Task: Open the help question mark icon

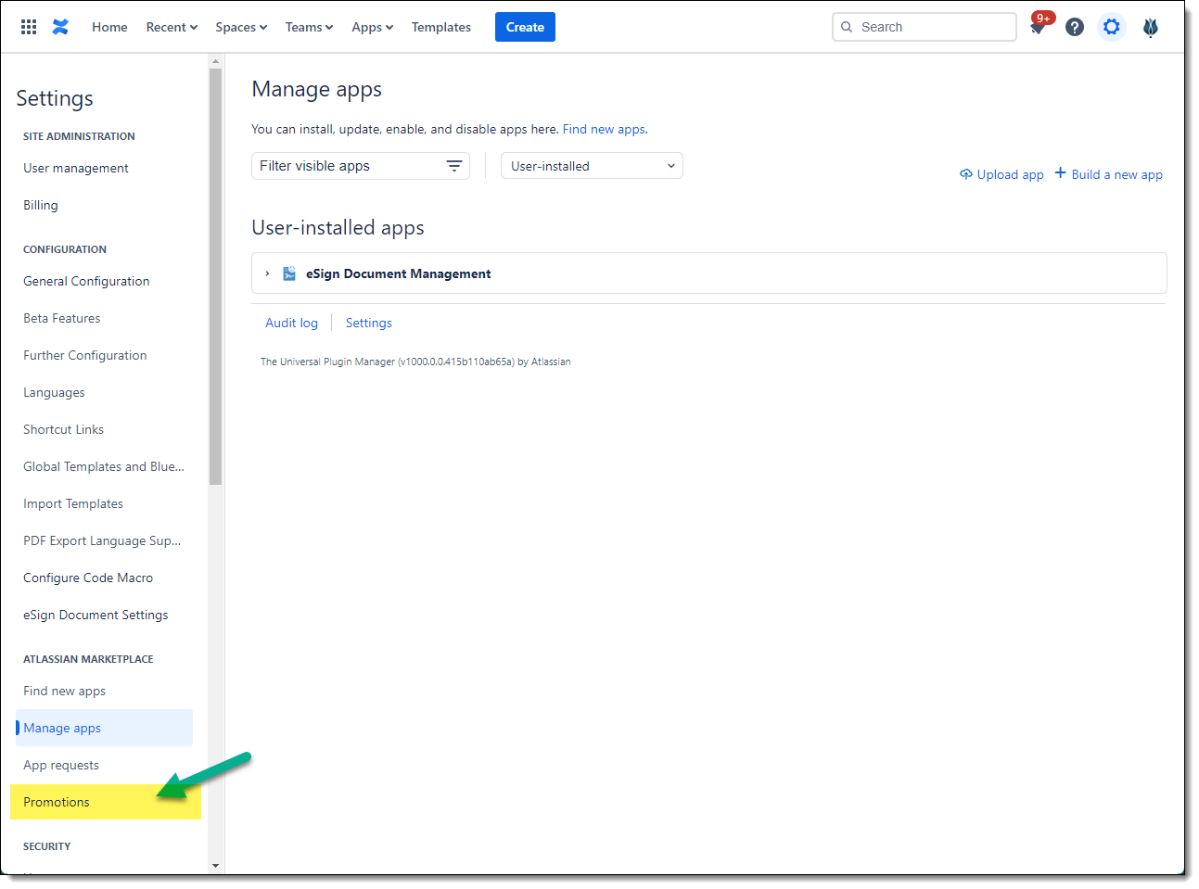Action: (1075, 27)
